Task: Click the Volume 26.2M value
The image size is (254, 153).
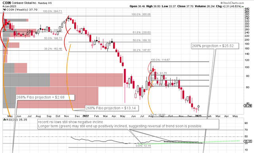Action: pos(205,6)
